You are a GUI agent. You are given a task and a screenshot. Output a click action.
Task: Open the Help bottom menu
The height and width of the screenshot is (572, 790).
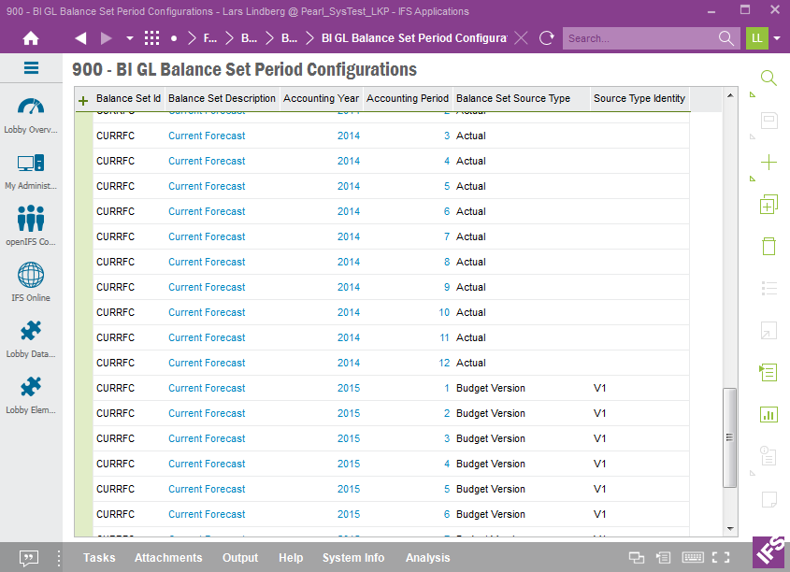(291, 558)
